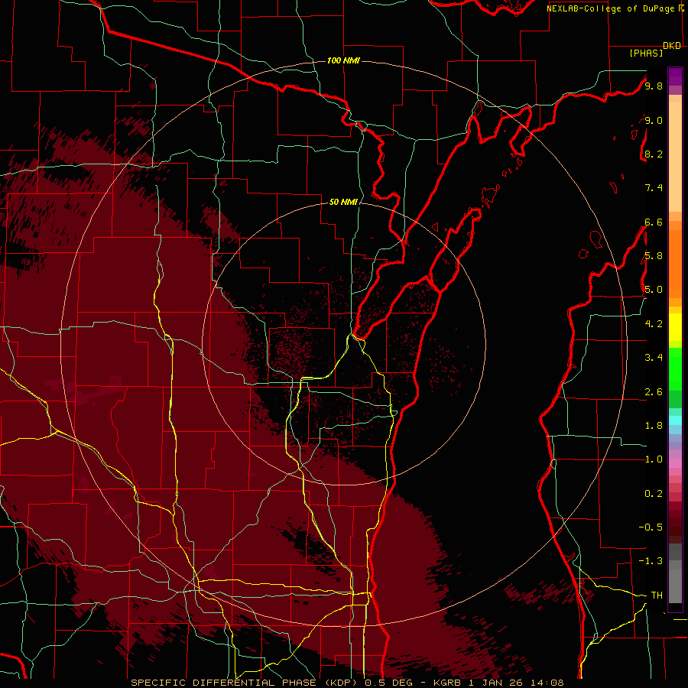The width and height of the screenshot is (688, 688).
Task: Click the 100 NMI range ring label
Action: 343,60
